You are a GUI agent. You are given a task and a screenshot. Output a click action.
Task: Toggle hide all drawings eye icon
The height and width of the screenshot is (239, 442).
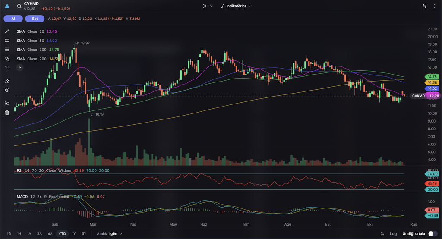7,104
